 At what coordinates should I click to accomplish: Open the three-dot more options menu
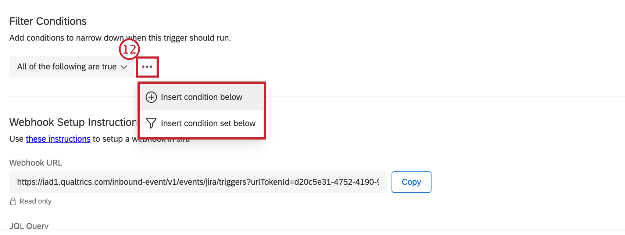(x=147, y=67)
